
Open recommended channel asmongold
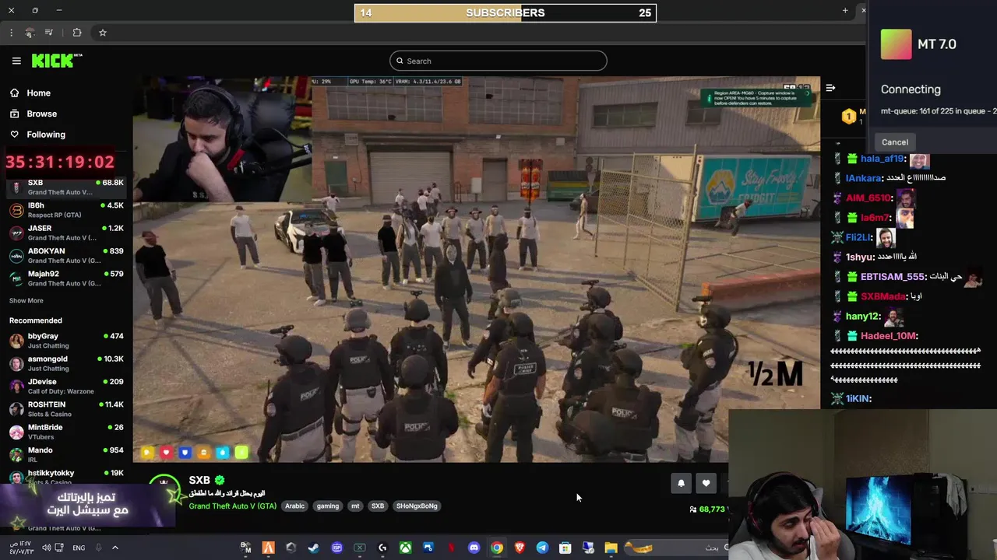coord(66,363)
